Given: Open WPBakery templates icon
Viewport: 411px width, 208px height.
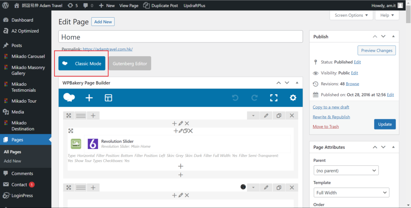Looking at the screenshot, I should [x=108, y=98].
